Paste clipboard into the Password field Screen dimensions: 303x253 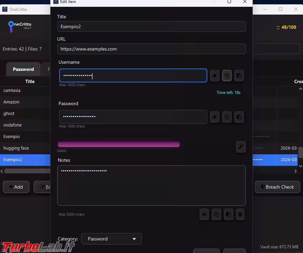pyautogui.click(x=239, y=117)
